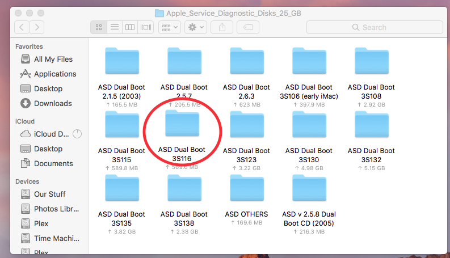
Task: Select the ASD OTHERS folder
Action: pos(246,188)
